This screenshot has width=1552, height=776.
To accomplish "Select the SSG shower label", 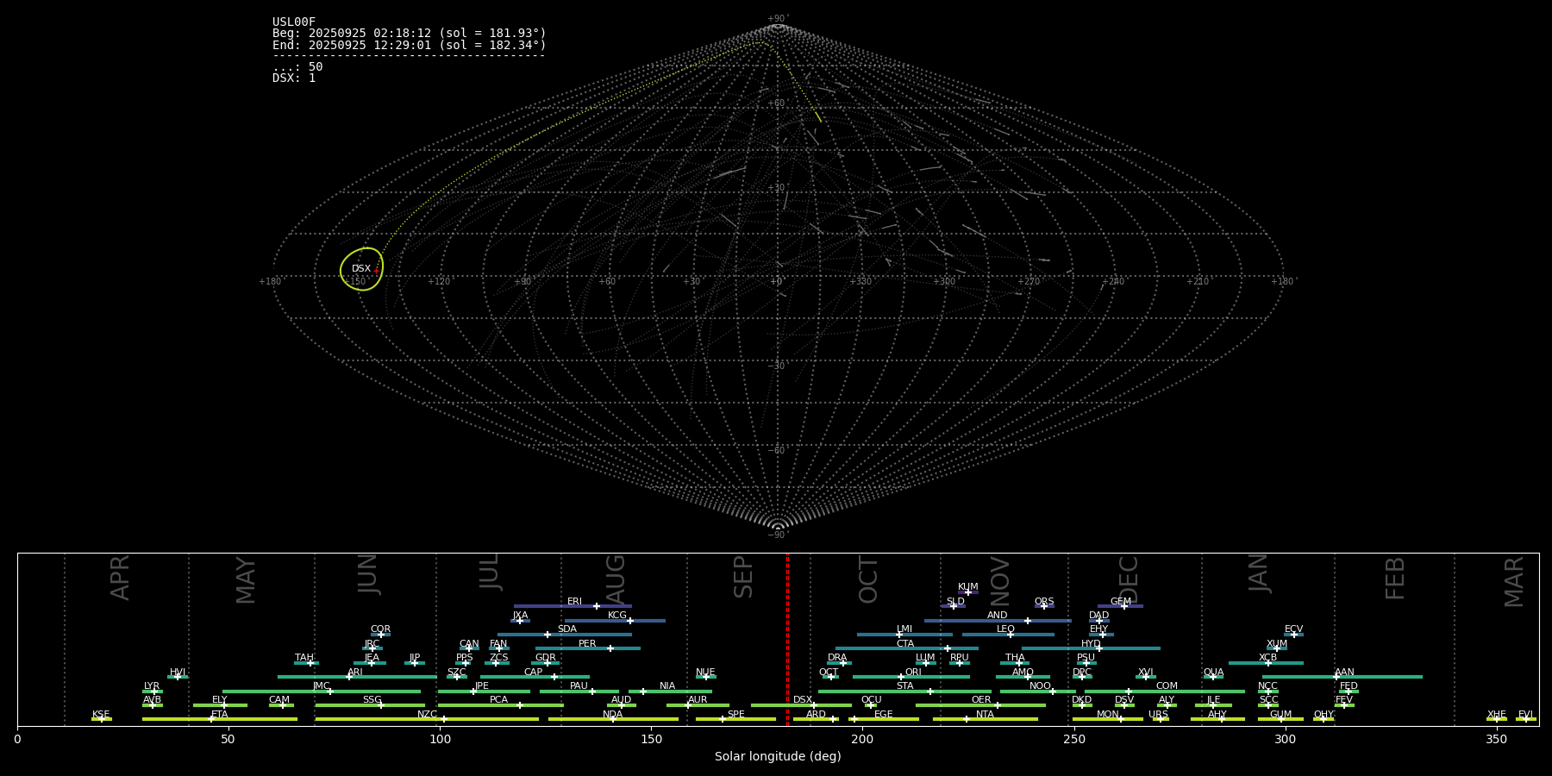I will pos(372,700).
